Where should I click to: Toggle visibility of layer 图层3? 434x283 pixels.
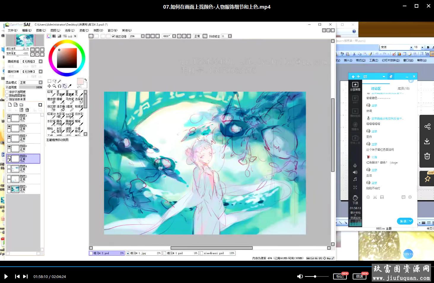coord(9,116)
